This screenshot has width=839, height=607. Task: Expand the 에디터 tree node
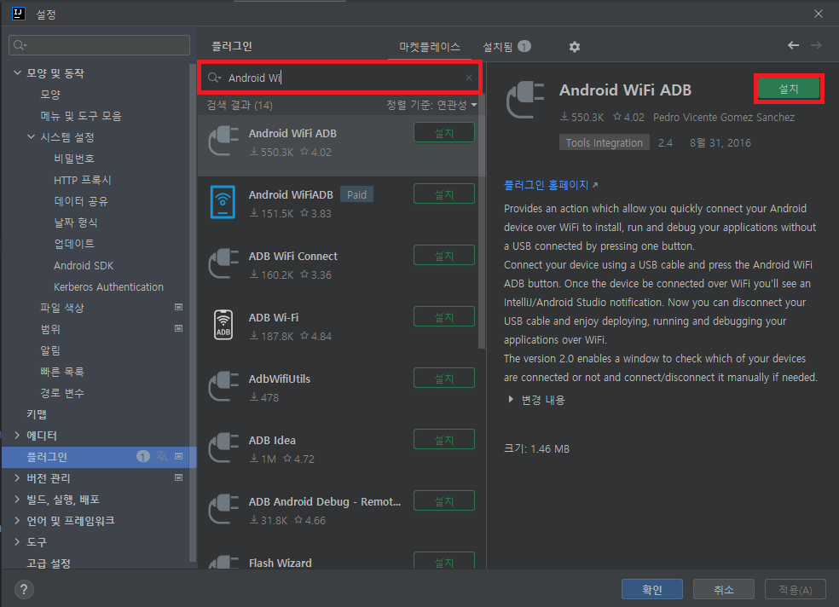[x=17, y=436]
